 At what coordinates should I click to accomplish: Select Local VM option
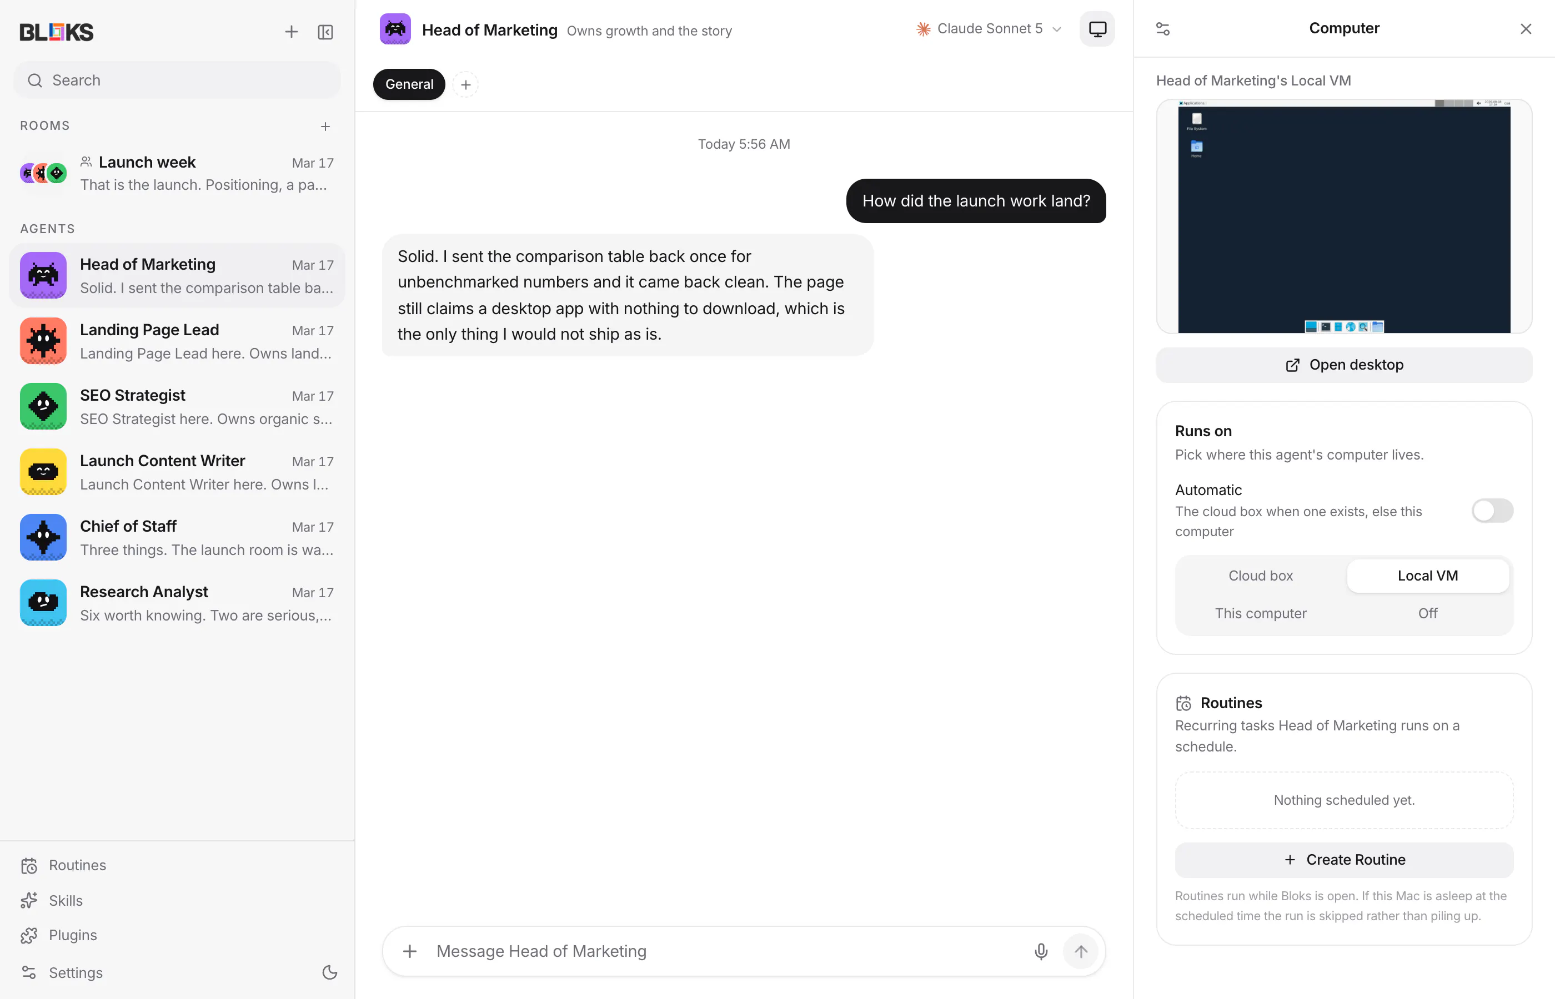click(1428, 576)
